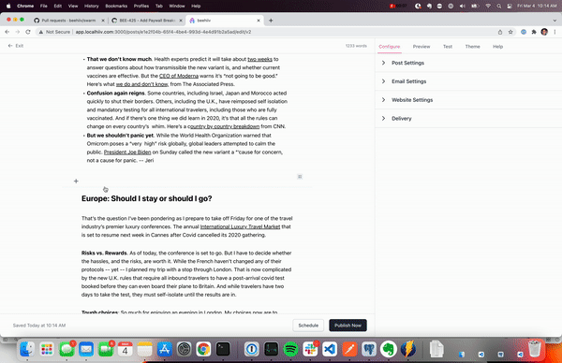Screen dimensions: 562x363
Task: Select the Configure tab
Action: click(390, 47)
